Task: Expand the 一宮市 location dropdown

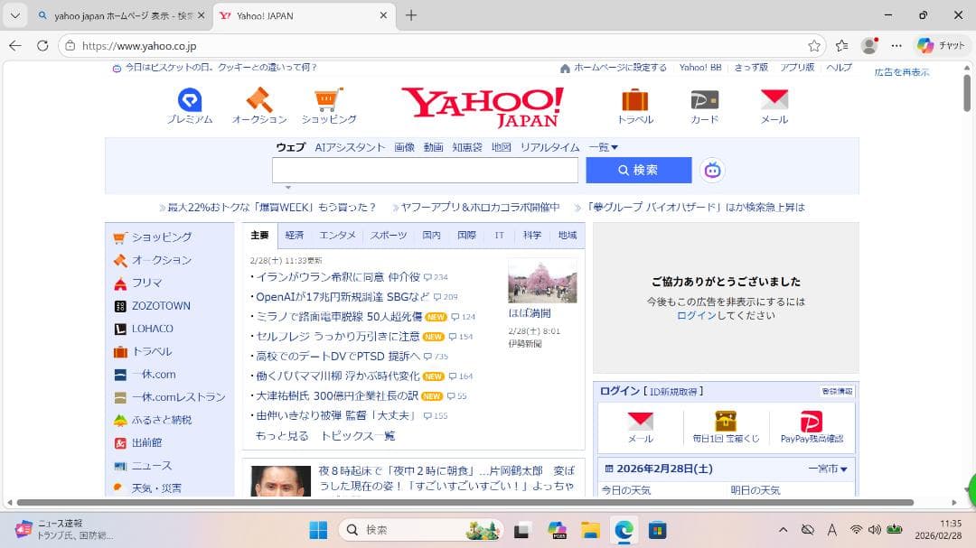Action: (x=828, y=469)
